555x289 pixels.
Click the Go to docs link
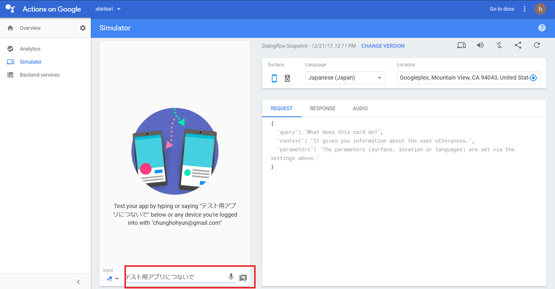(502, 9)
